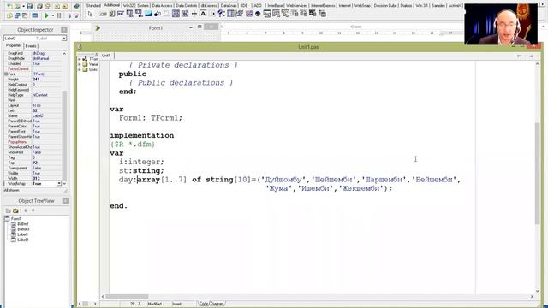Open the WordWrap value dropdown

coord(59,183)
